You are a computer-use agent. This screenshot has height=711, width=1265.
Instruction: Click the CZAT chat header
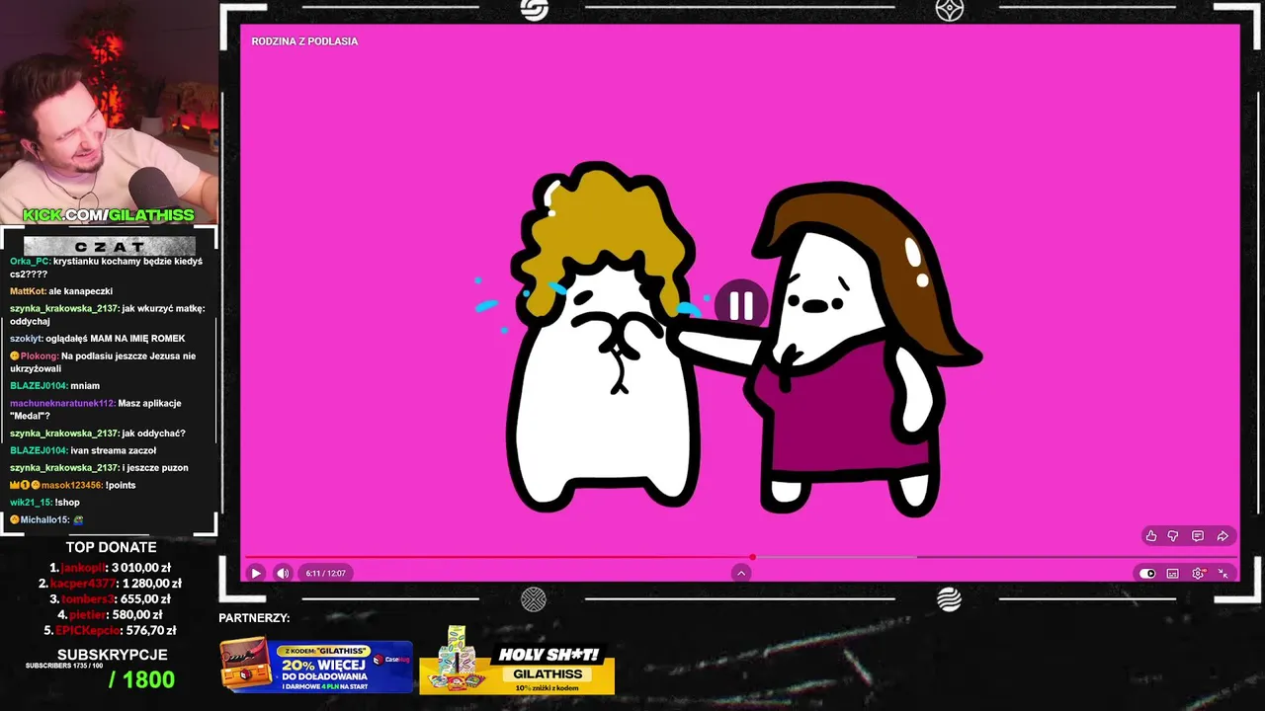[x=109, y=246]
